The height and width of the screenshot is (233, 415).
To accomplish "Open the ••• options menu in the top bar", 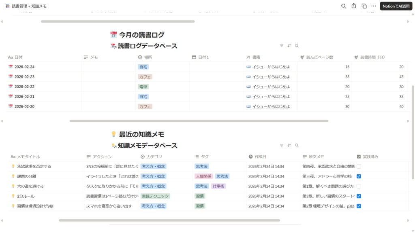I will (x=373, y=6).
